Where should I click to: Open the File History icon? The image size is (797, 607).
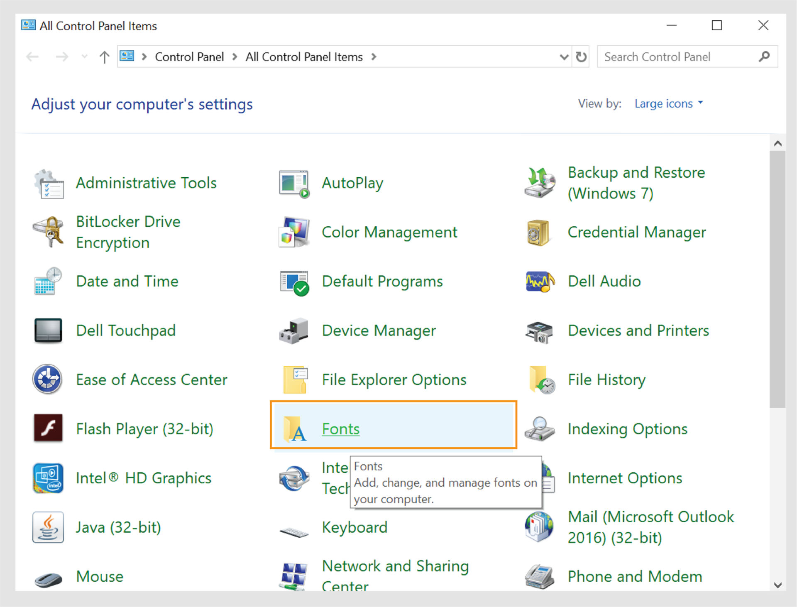[x=542, y=379]
